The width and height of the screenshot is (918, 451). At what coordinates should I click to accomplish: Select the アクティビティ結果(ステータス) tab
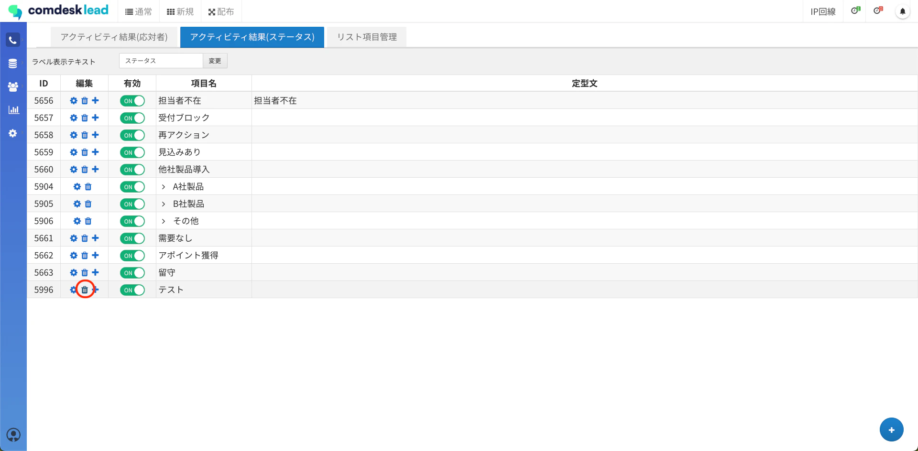tap(252, 37)
